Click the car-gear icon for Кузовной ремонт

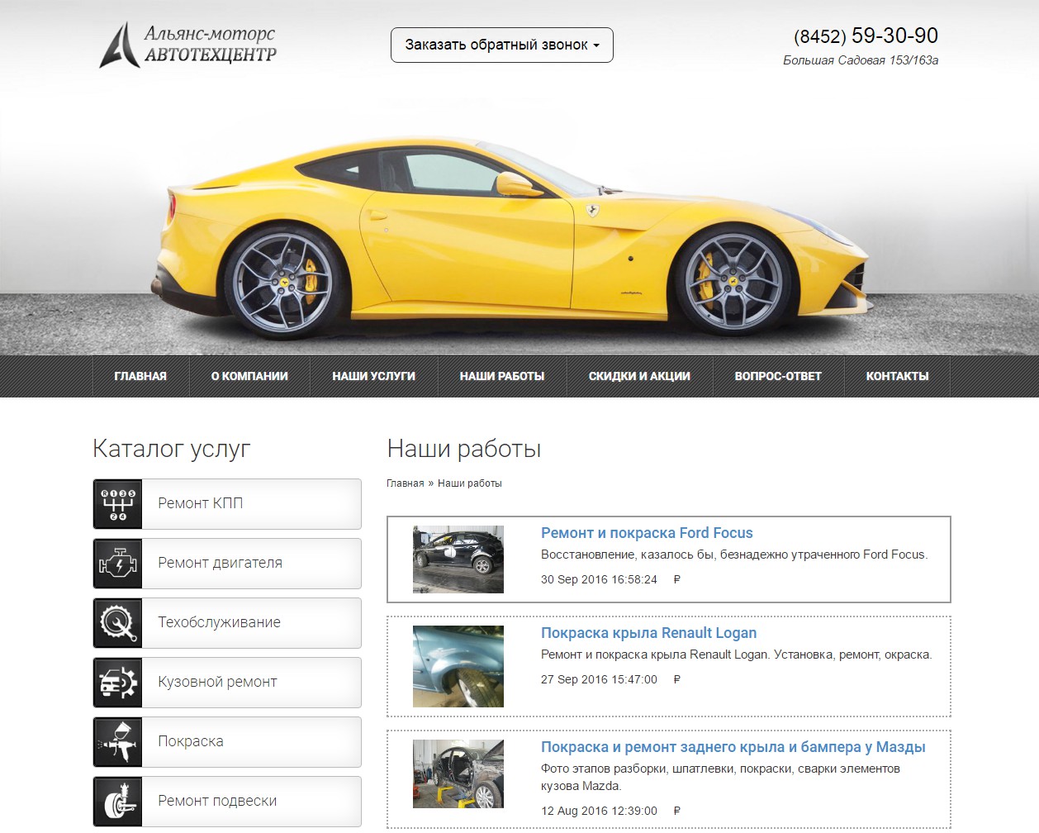pyautogui.click(x=118, y=683)
